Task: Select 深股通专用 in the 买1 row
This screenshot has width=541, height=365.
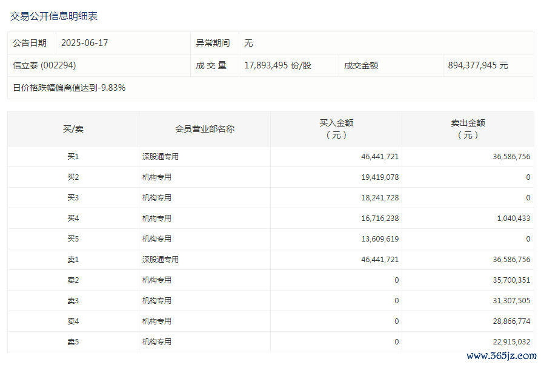Action: (161, 157)
